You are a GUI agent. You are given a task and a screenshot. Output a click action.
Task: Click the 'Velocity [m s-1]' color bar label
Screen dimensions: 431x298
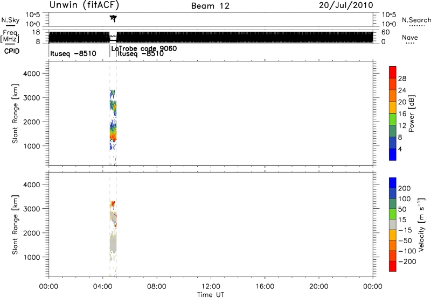click(421, 224)
